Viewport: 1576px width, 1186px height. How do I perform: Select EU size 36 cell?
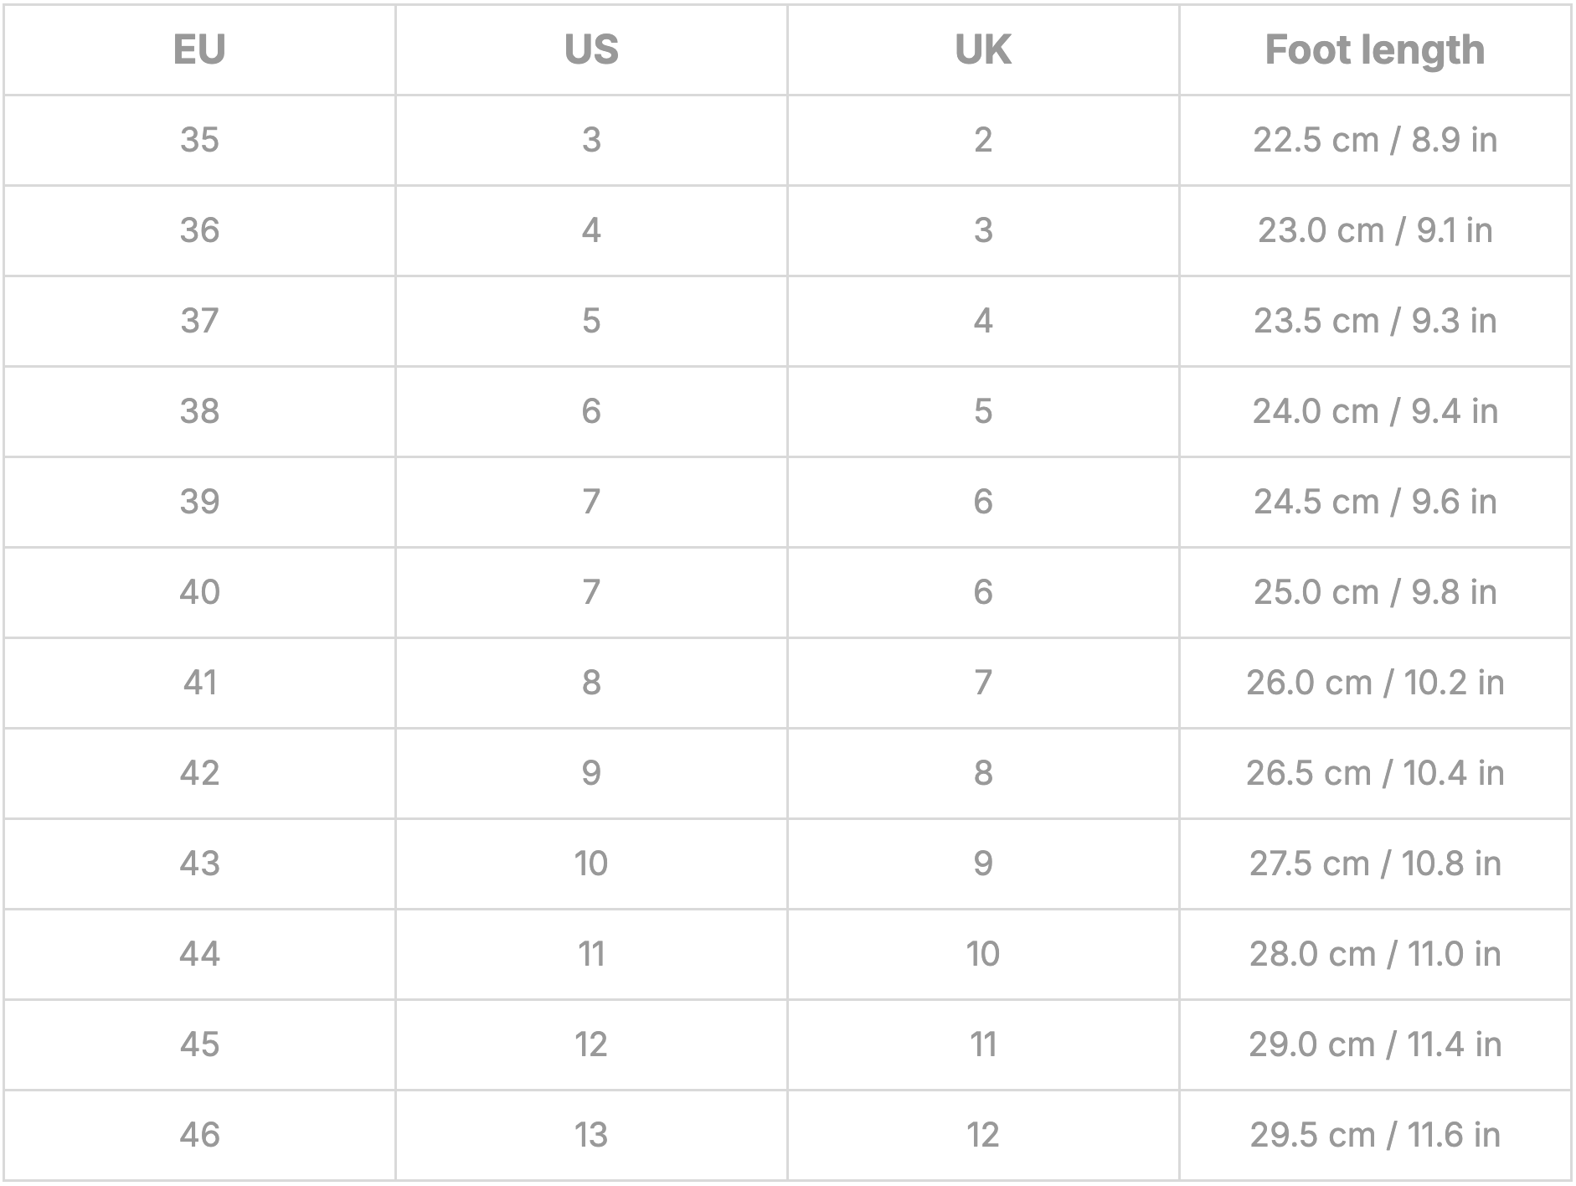click(x=199, y=230)
